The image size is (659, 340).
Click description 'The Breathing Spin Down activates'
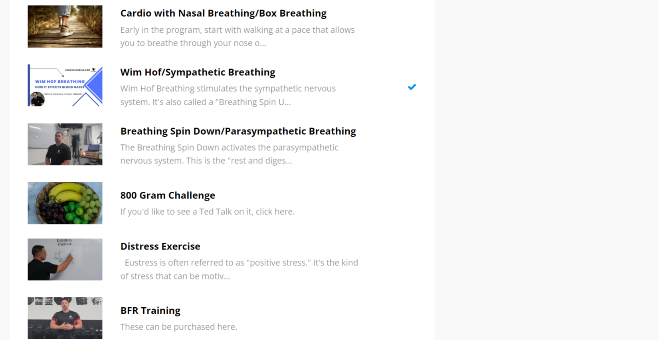tap(229, 154)
